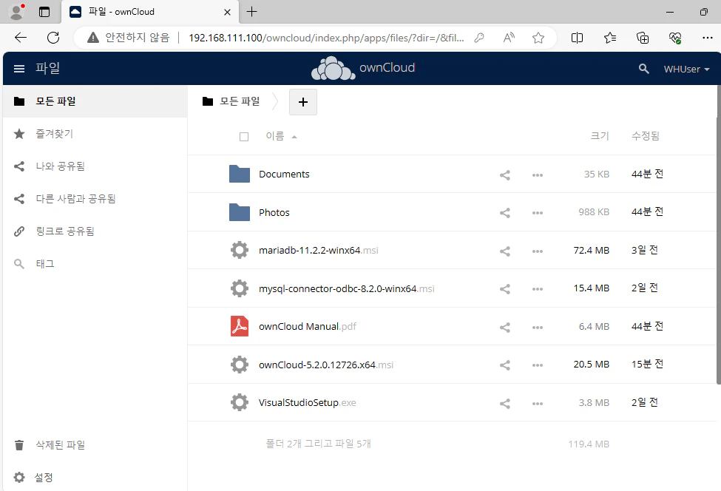Click VisualStudioSetup.exe file name
The width and height of the screenshot is (721, 491).
(x=307, y=403)
